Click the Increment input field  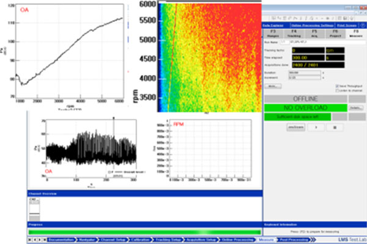click(x=305, y=77)
